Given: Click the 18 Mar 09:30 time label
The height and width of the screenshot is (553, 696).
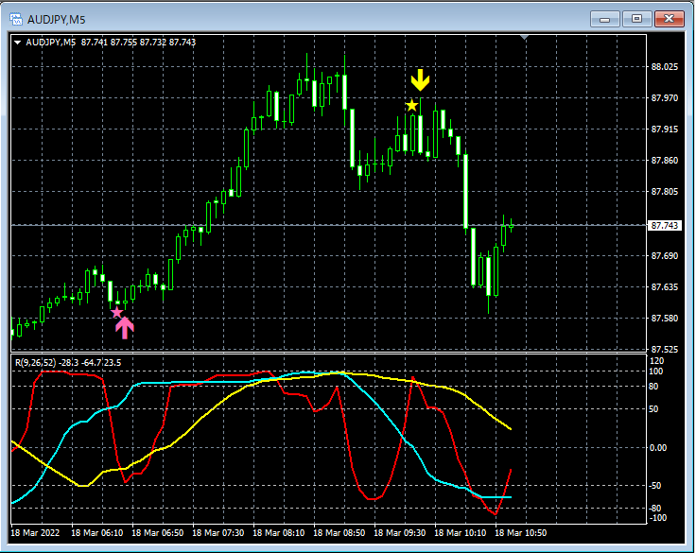Looking at the screenshot, I should pyautogui.click(x=399, y=532).
